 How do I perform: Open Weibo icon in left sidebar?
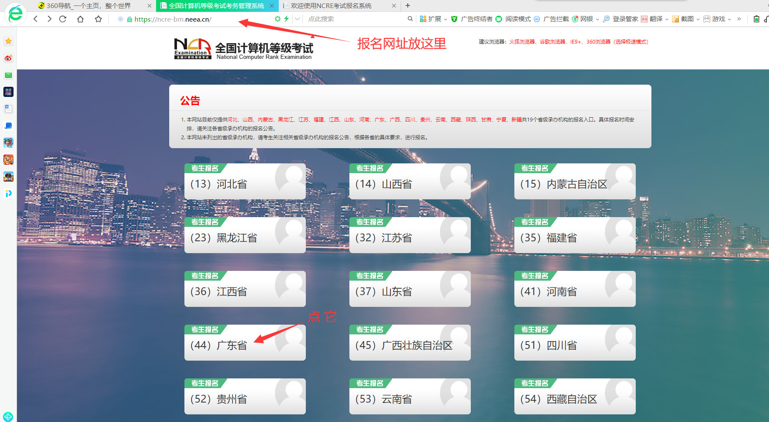point(8,58)
